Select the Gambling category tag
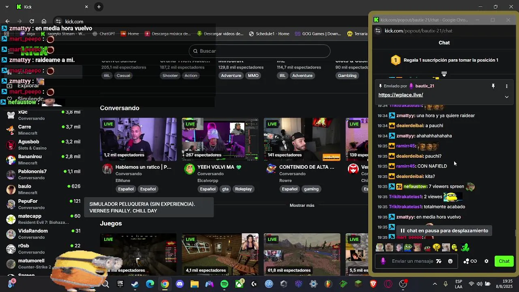Image resolution: width=519 pixels, height=292 pixels. (347, 76)
